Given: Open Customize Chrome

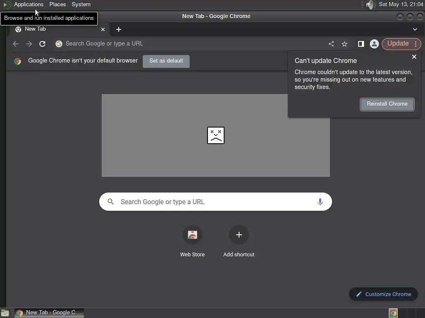Looking at the screenshot, I should 383,294.
